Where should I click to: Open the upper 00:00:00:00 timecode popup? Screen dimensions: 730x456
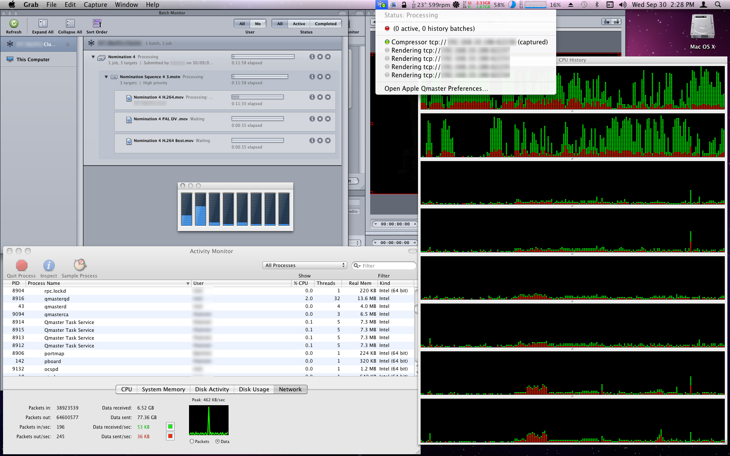point(395,224)
